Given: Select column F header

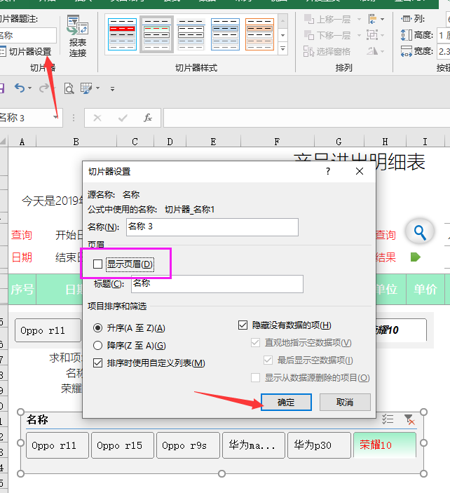Looking at the screenshot, I should pos(277,142).
